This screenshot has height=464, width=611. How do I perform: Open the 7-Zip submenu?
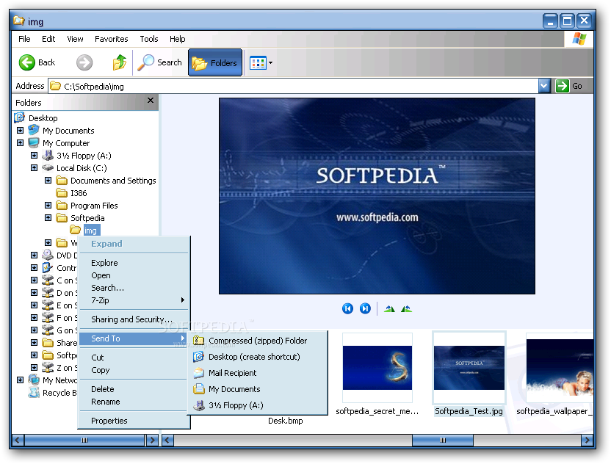(x=134, y=300)
